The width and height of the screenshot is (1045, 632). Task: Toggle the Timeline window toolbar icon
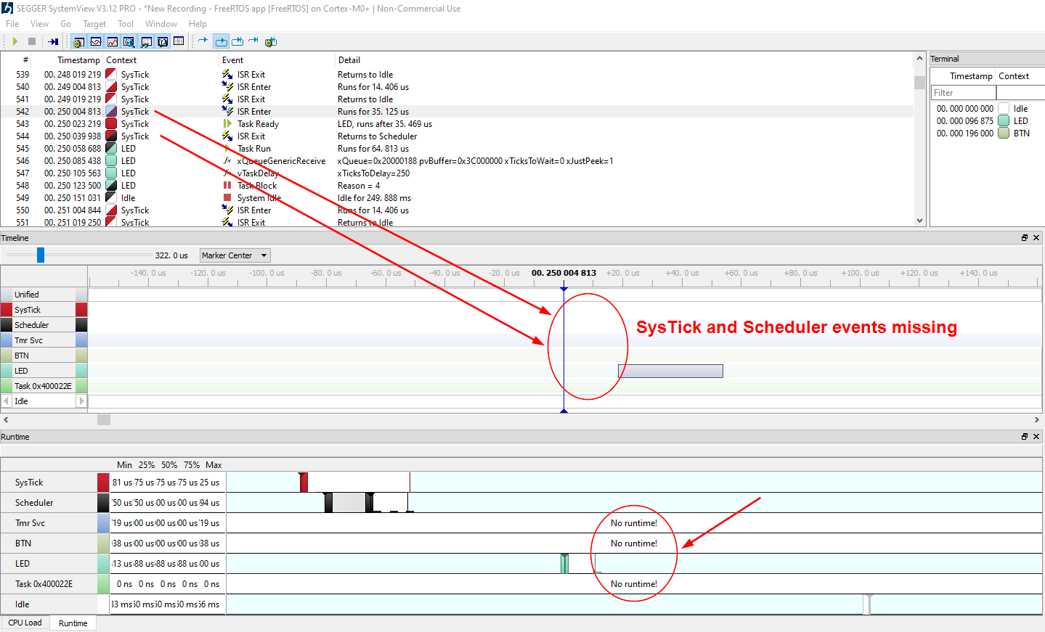[95, 41]
